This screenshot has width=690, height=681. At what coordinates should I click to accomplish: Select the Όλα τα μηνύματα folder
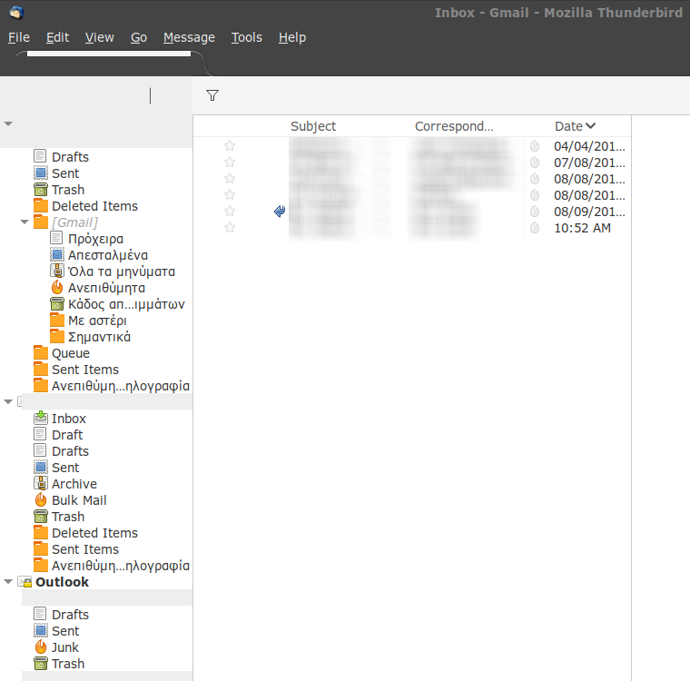pyautogui.click(x=121, y=271)
